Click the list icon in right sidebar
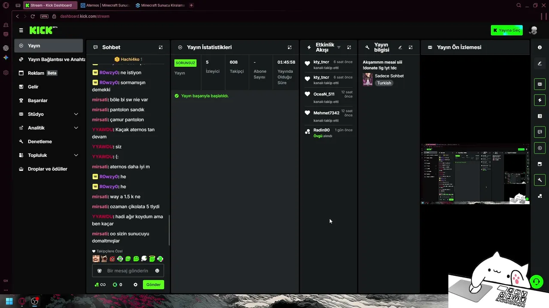Screen dimensions: 549x308 pos(540,116)
